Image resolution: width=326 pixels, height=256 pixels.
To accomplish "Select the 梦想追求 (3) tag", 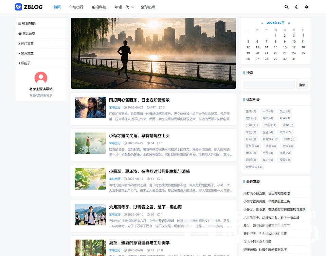I will pyautogui.click(x=254, y=167).
